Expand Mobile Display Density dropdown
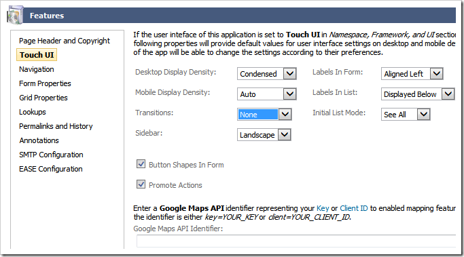Image resolution: width=464 pixels, height=257 pixels. (266, 94)
